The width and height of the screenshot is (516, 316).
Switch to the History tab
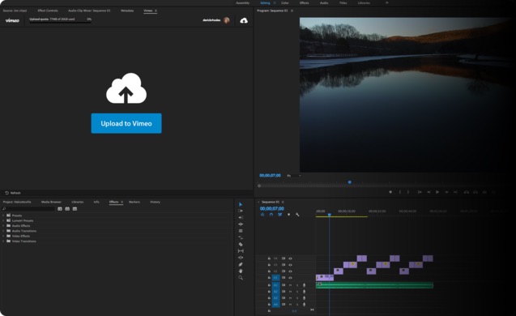(x=155, y=202)
